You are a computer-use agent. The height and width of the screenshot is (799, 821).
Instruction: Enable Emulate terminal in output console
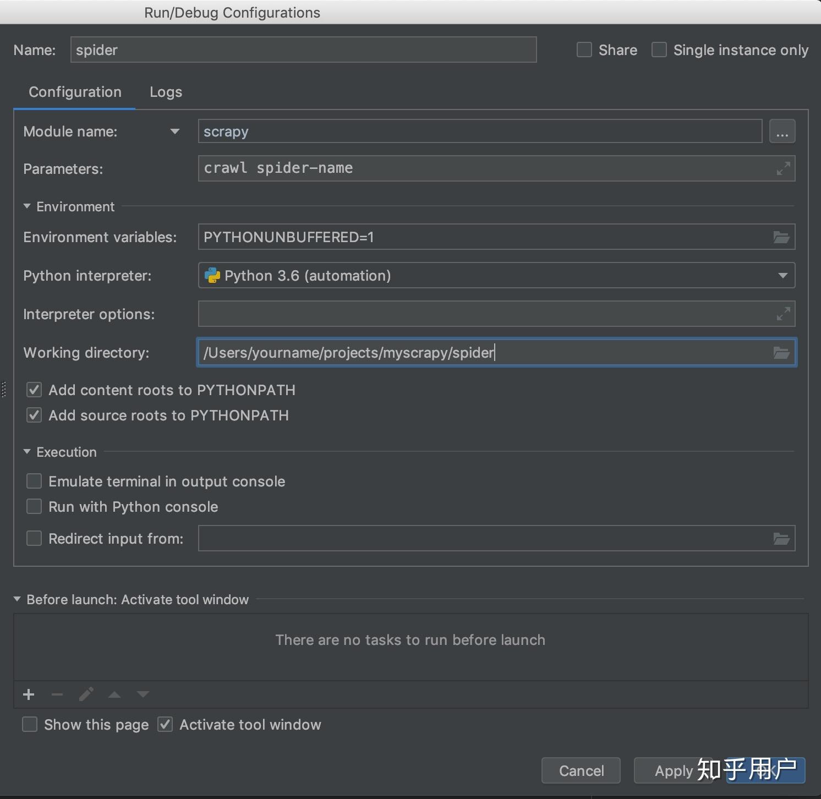click(x=34, y=481)
